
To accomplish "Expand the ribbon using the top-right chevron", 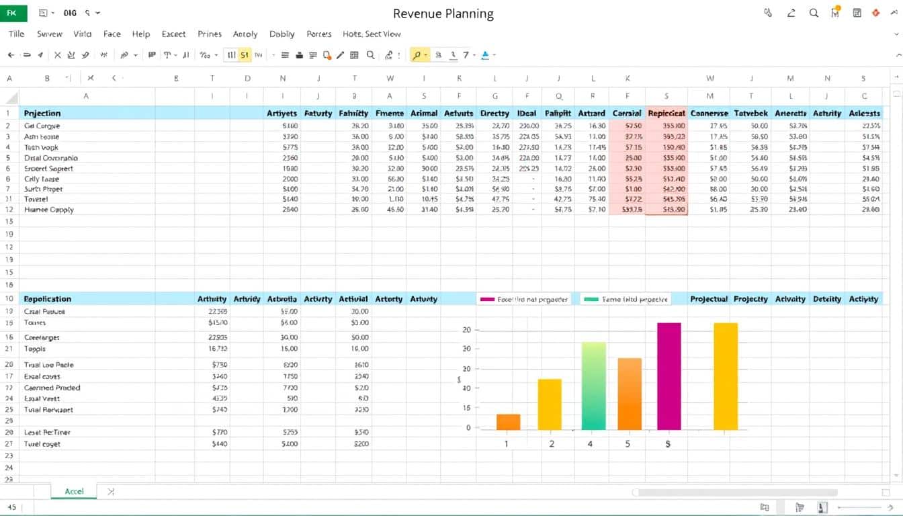I will 896,34.
